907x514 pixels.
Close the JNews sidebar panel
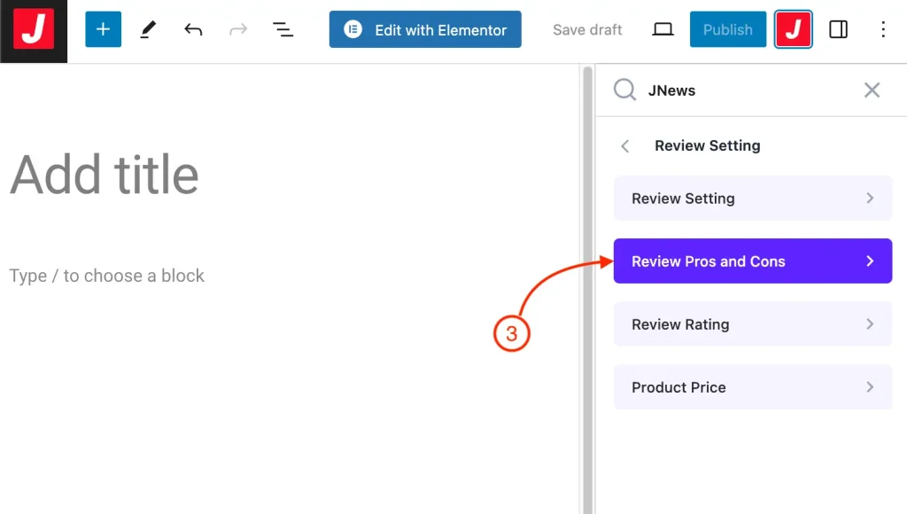[872, 90]
